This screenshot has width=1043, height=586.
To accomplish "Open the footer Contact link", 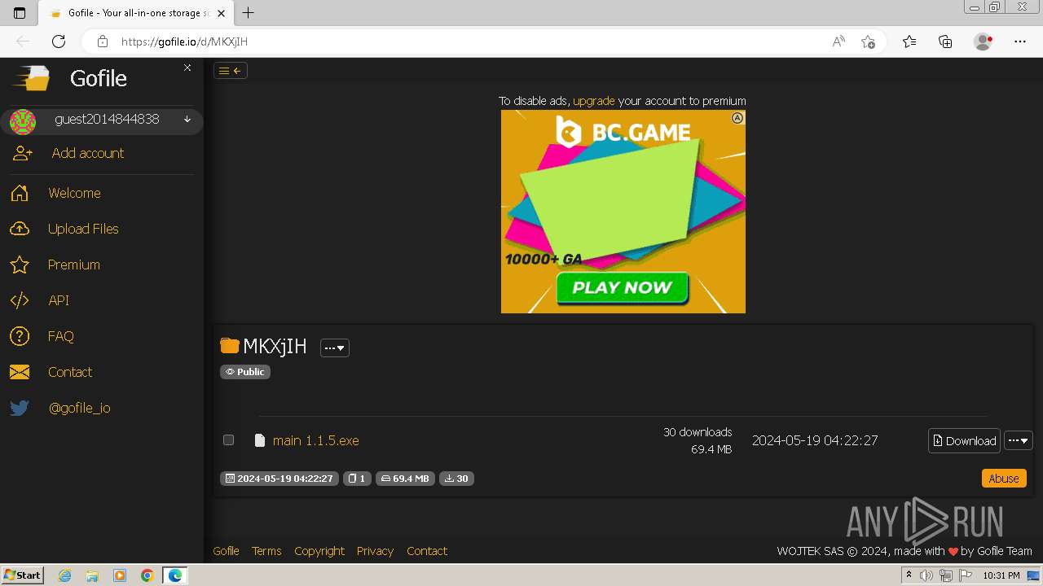I will point(427,551).
